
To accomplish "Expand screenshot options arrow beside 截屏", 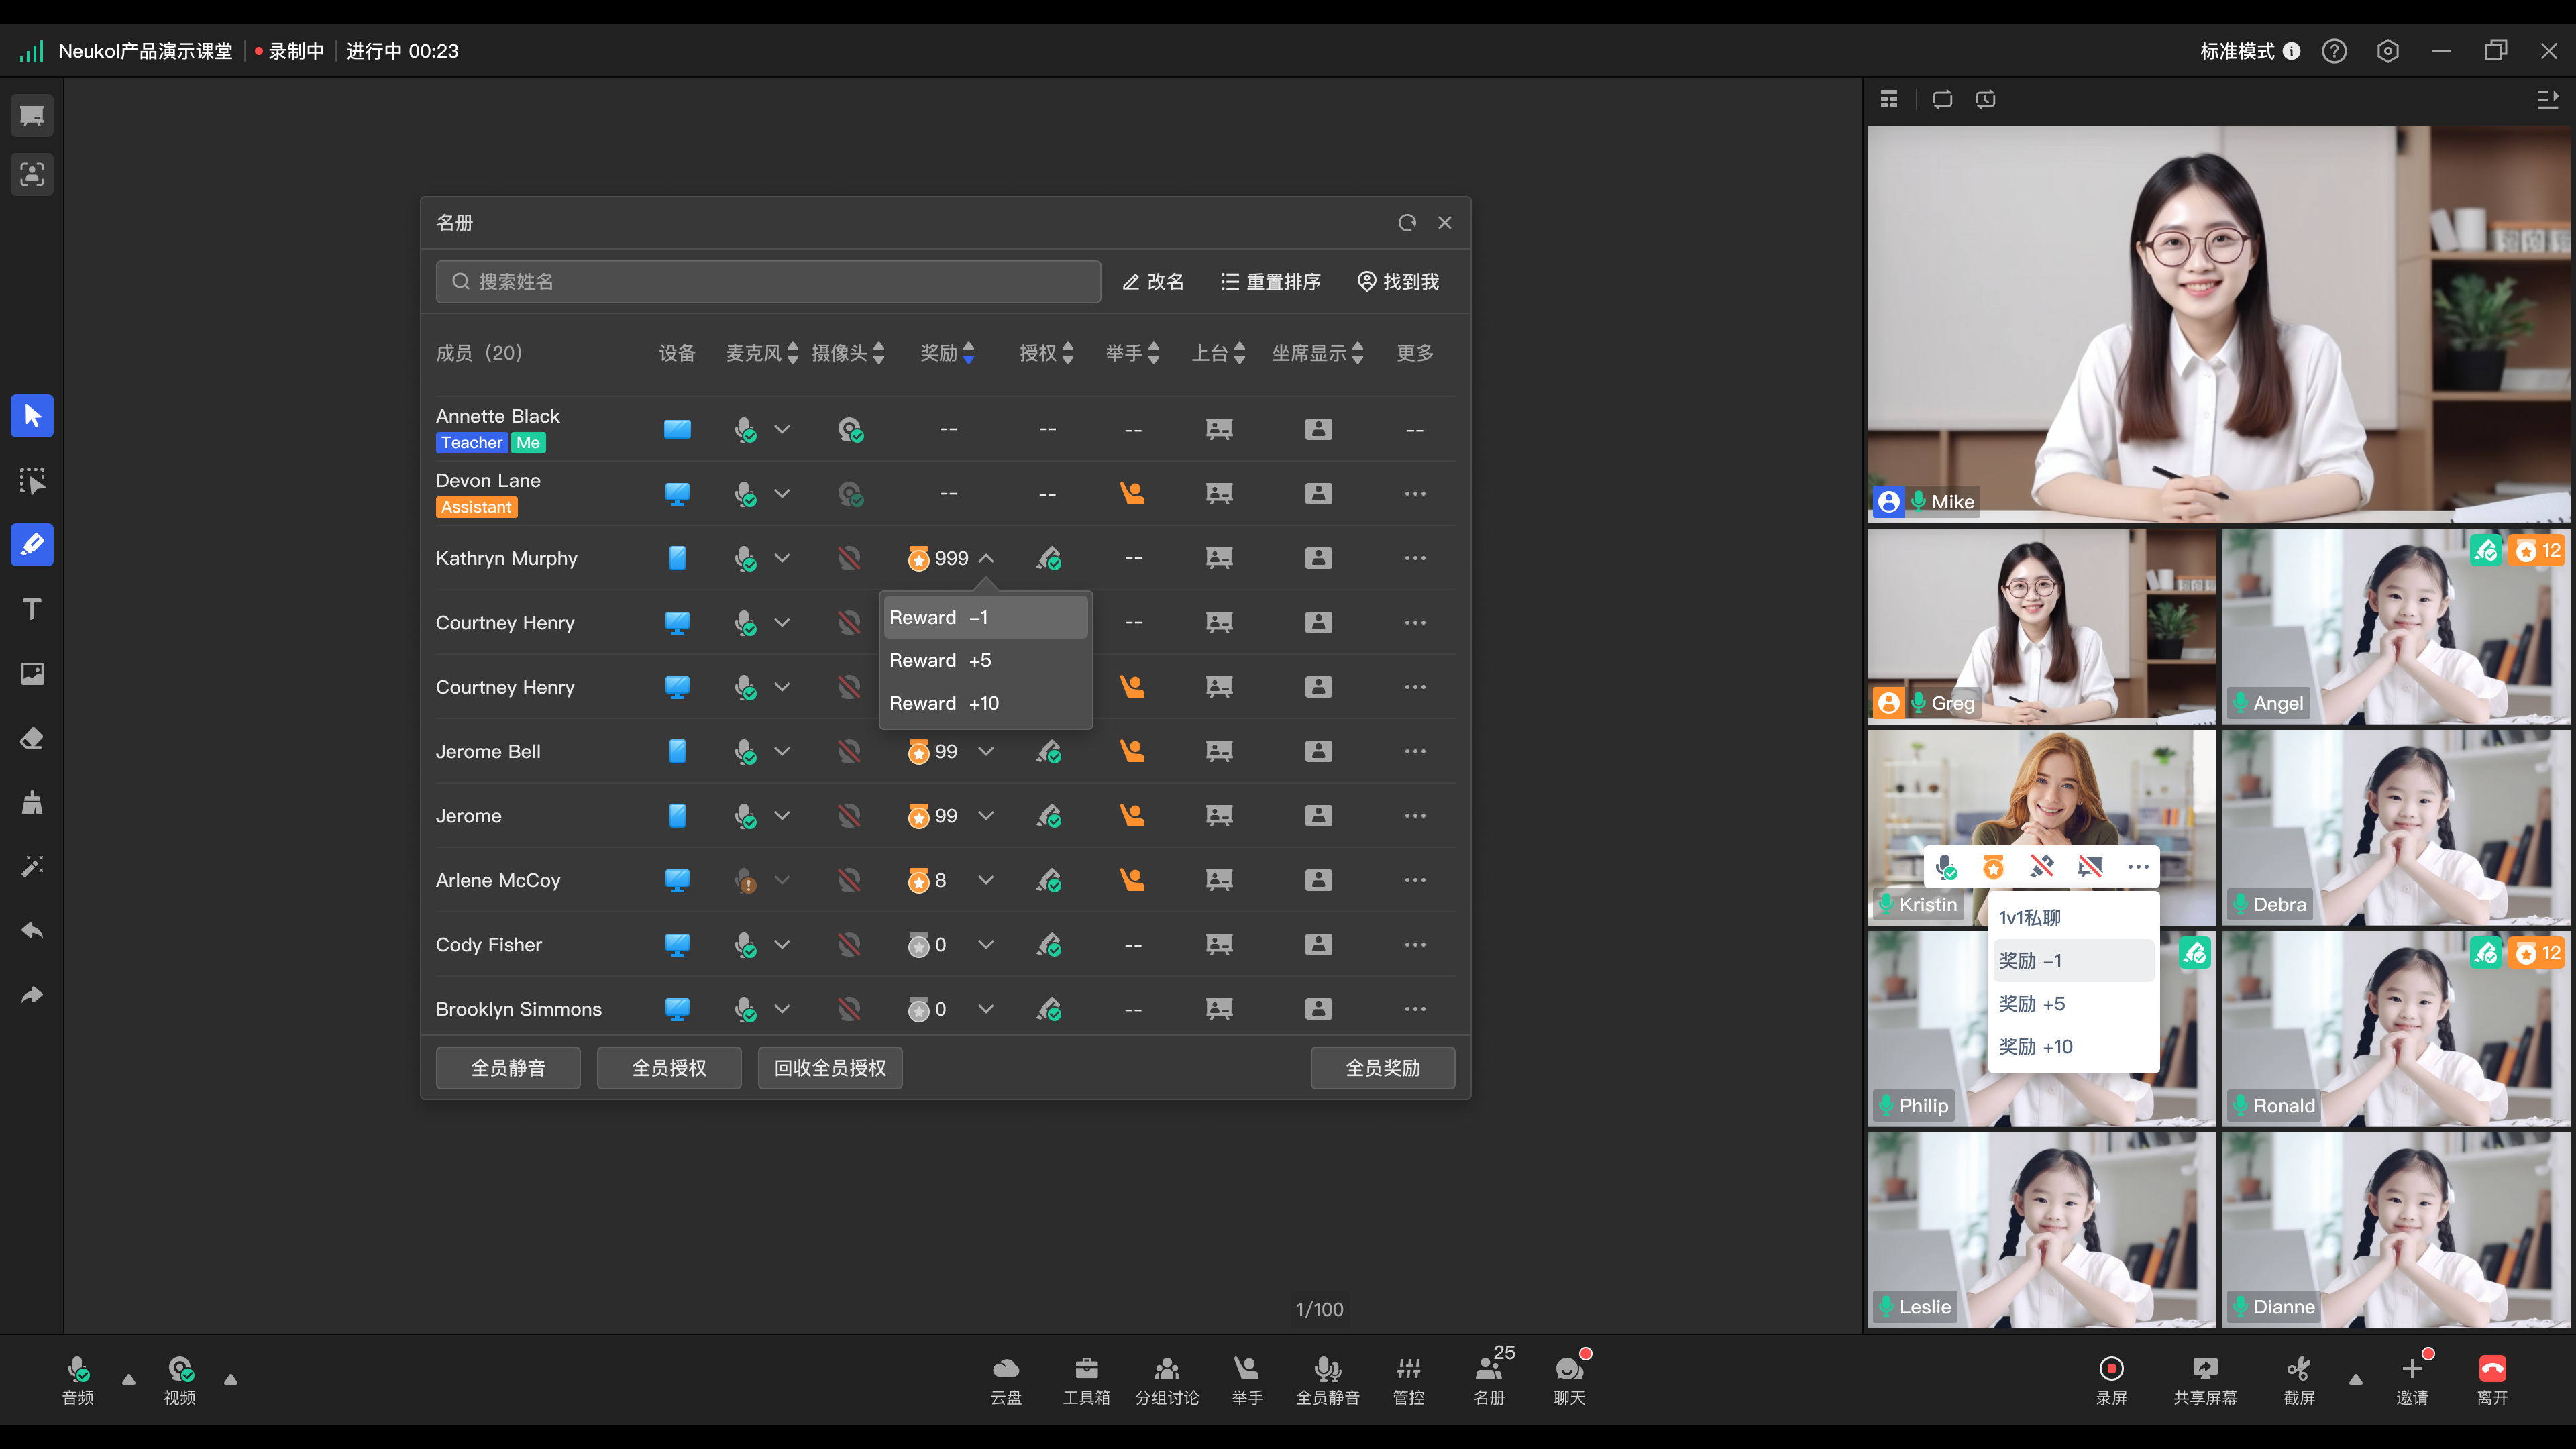I will click(2355, 1380).
